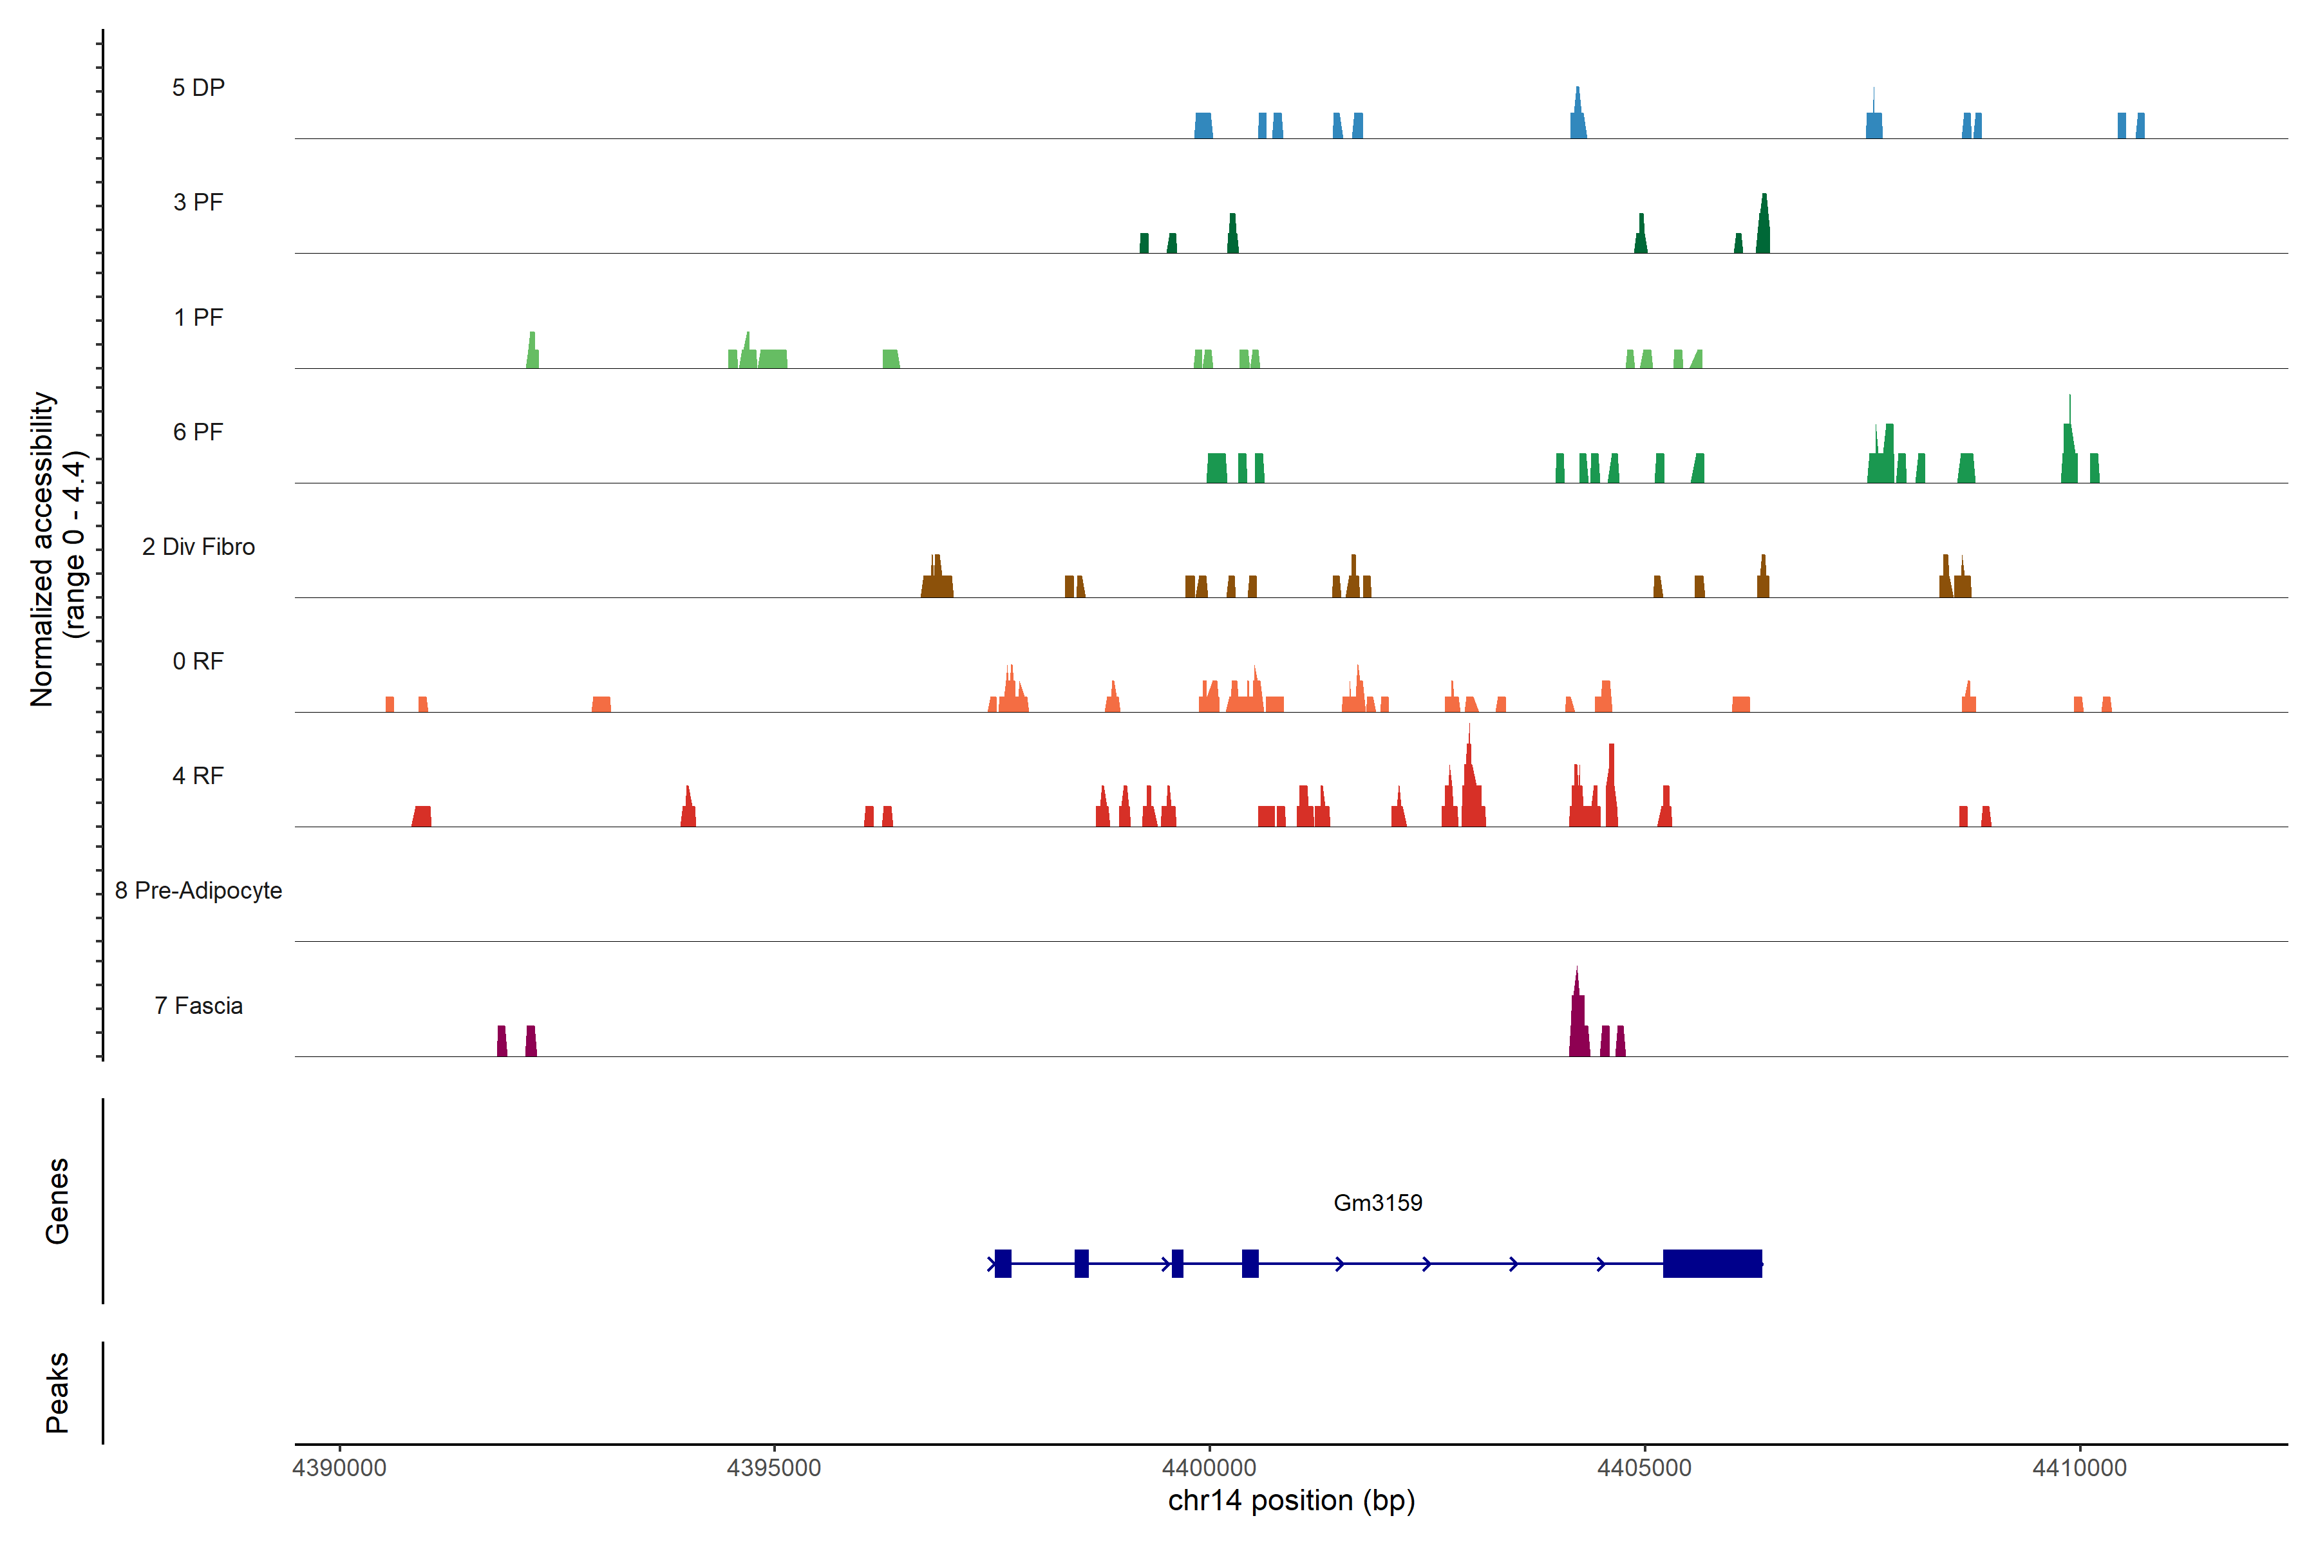Viewport: 2318px width, 1545px height.
Task: Click the Peaks panel label
Action: pyautogui.click(x=57, y=1392)
